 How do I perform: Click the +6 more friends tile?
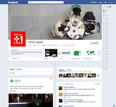pyautogui.click(x=98, y=76)
